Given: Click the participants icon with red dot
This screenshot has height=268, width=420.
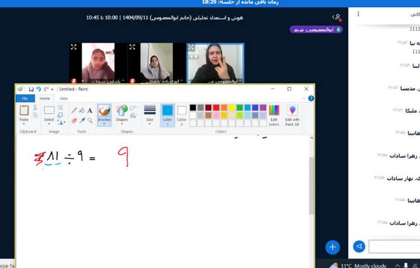Looking at the screenshot, I should (337, 17).
